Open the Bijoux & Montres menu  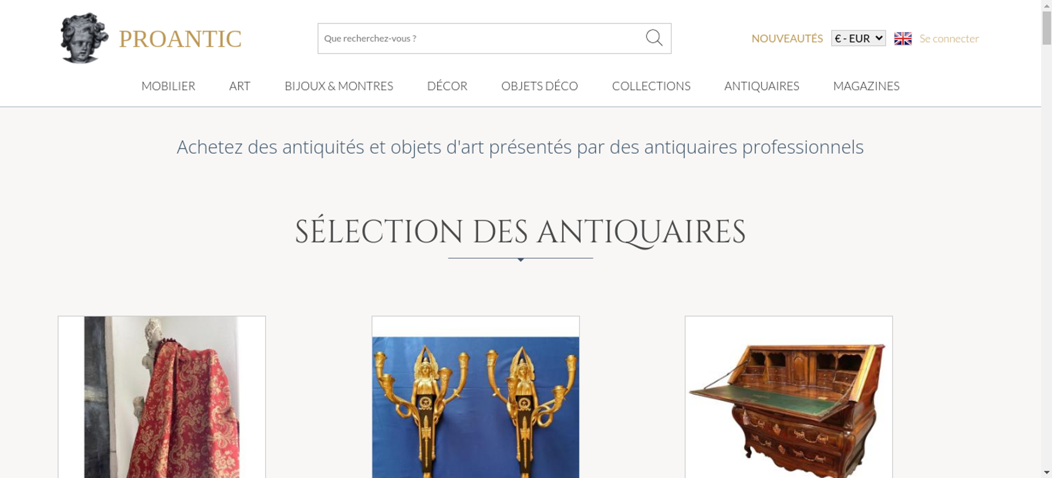coord(339,86)
